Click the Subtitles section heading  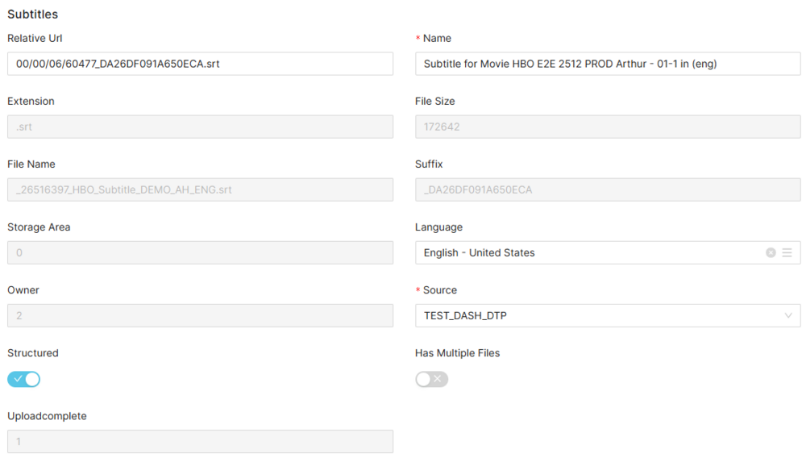pos(32,14)
